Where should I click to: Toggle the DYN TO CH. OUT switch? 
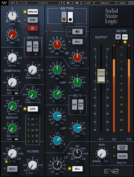coord(36,47)
